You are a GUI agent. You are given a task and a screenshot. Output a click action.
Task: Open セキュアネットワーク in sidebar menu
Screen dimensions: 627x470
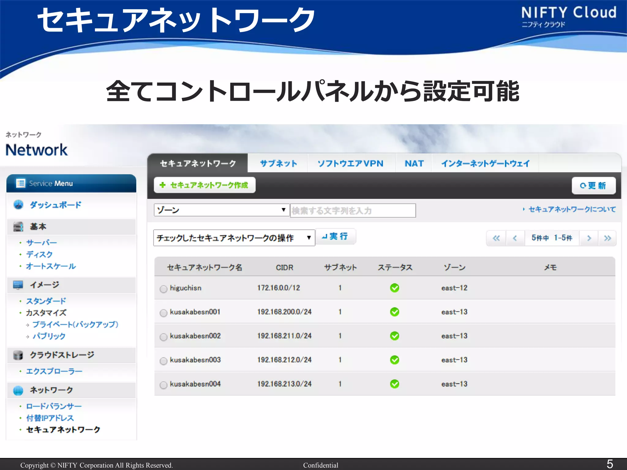(x=63, y=430)
